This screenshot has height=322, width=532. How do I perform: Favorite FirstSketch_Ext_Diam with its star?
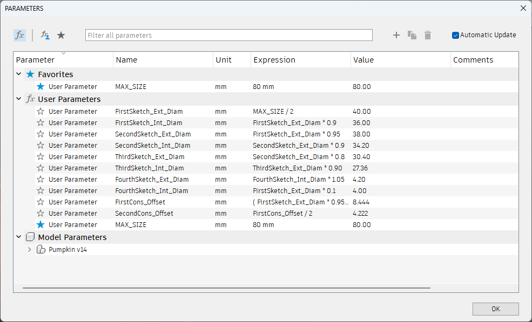(41, 112)
